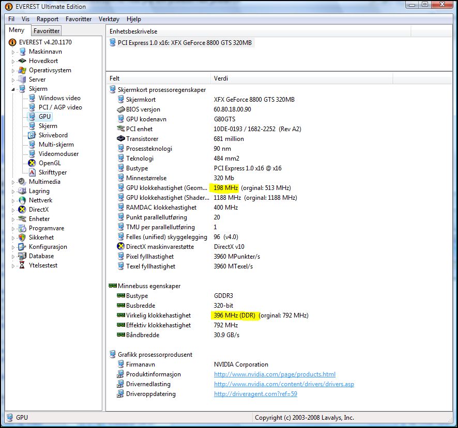This screenshot has width=458, height=428.
Task: Select the Meny tab
Action: coord(17,30)
